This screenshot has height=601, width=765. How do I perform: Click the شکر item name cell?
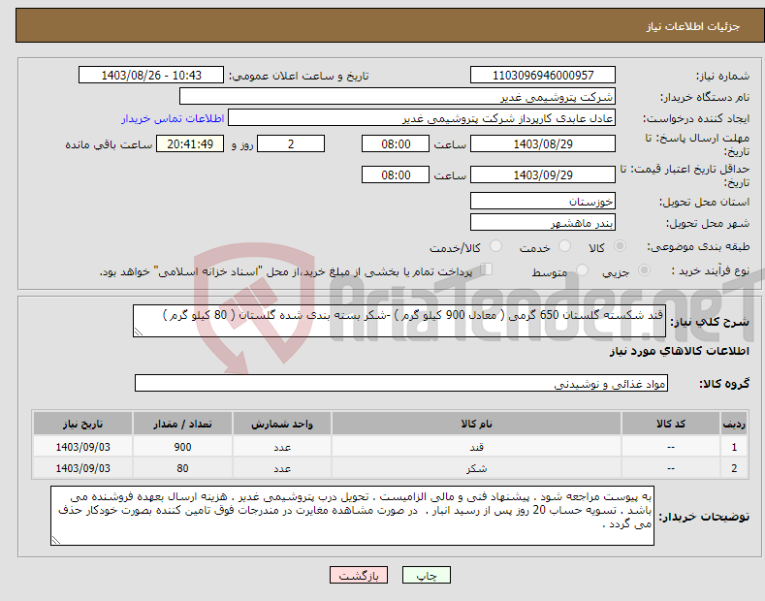point(476,468)
